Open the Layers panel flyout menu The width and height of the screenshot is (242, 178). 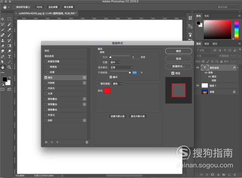(x=239, y=44)
